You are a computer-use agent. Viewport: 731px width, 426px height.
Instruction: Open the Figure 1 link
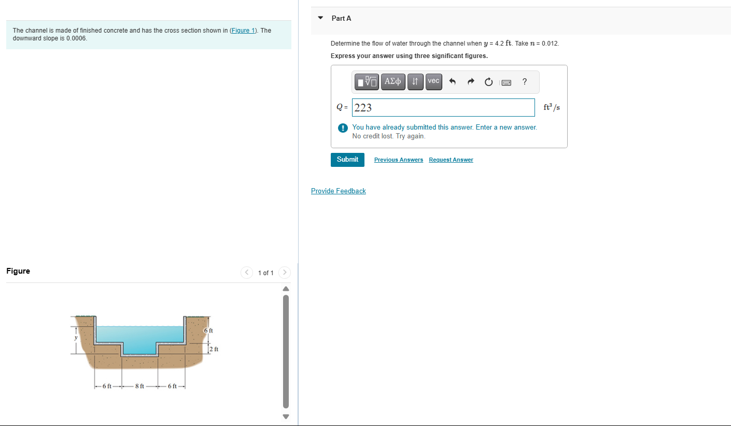coord(244,31)
